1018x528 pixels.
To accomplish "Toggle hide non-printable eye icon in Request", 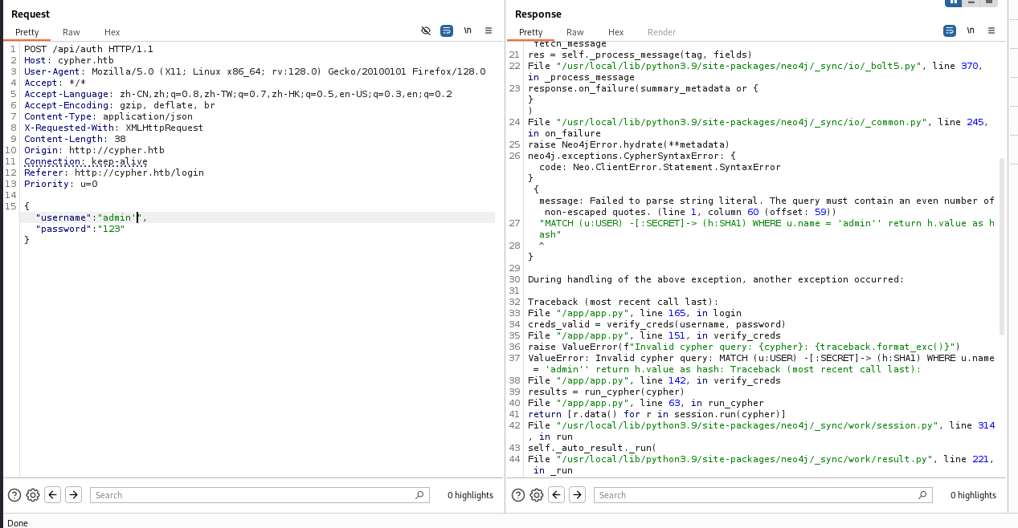I will coord(426,30).
